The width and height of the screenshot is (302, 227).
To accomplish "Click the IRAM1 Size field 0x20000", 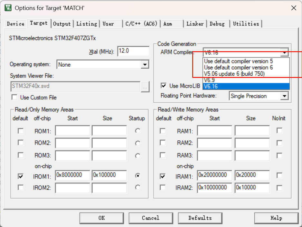I will click(252, 175).
